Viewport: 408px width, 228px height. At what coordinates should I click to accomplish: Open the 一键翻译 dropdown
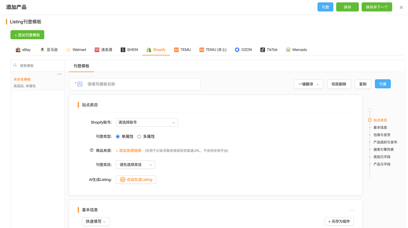(308, 84)
